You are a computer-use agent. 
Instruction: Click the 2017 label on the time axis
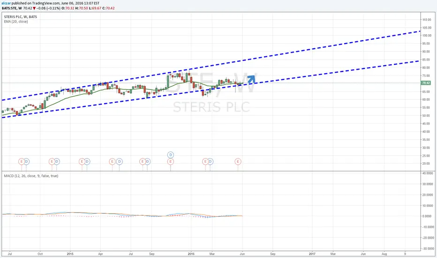coord(312,254)
